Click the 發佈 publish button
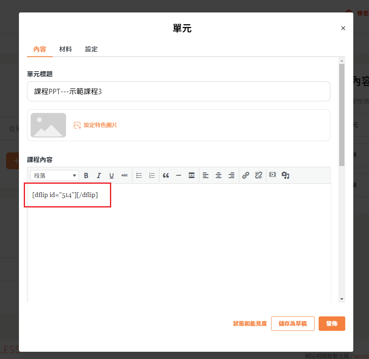369x359 pixels. click(x=332, y=324)
